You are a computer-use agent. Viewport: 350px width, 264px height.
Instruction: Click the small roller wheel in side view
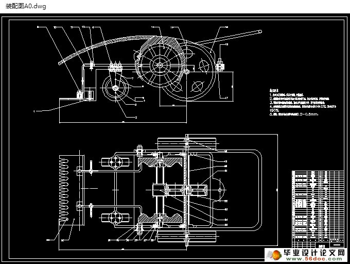point(115,89)
